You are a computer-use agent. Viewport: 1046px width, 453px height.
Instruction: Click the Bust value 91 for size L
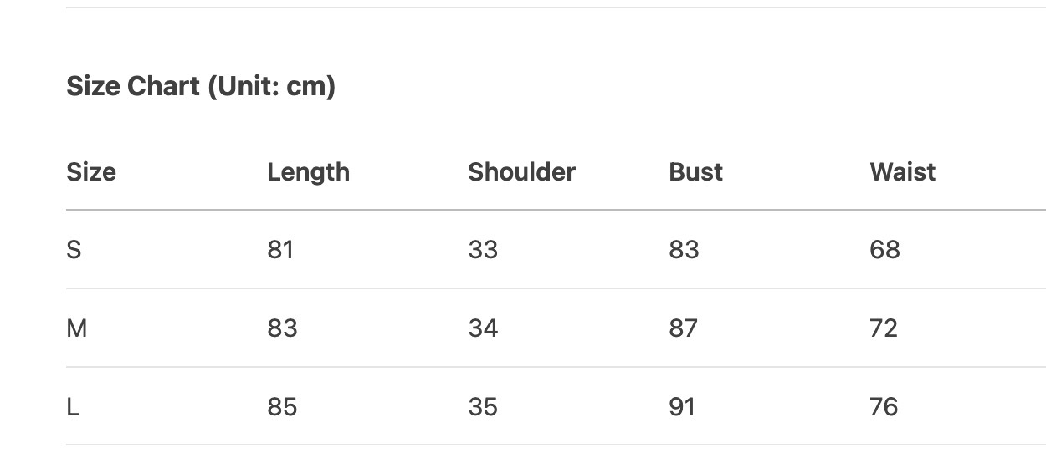coord(682,407)
